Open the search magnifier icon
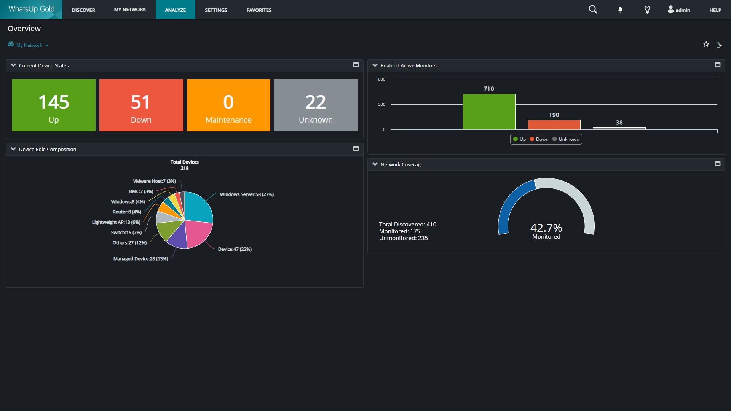 coord(593,10)
